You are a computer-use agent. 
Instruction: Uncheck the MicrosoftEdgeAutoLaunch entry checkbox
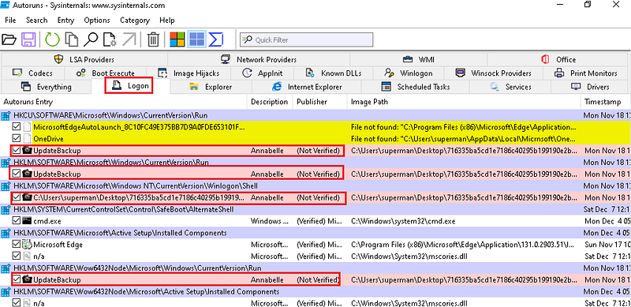[x=17, y=127]
